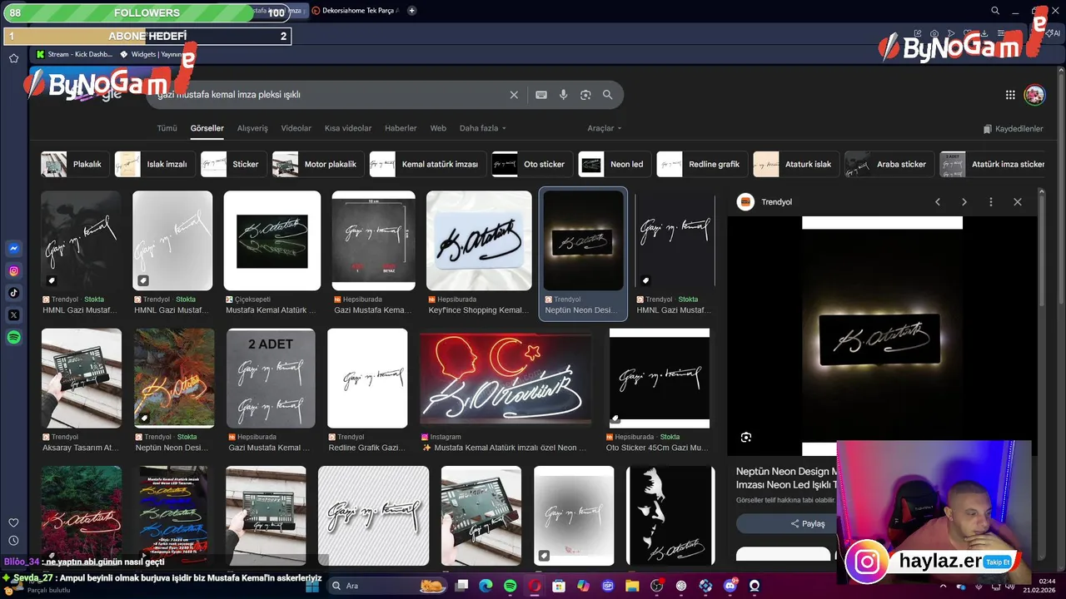Start voice search with the microphone
The image size is (1066, 599).
(564, 95)
